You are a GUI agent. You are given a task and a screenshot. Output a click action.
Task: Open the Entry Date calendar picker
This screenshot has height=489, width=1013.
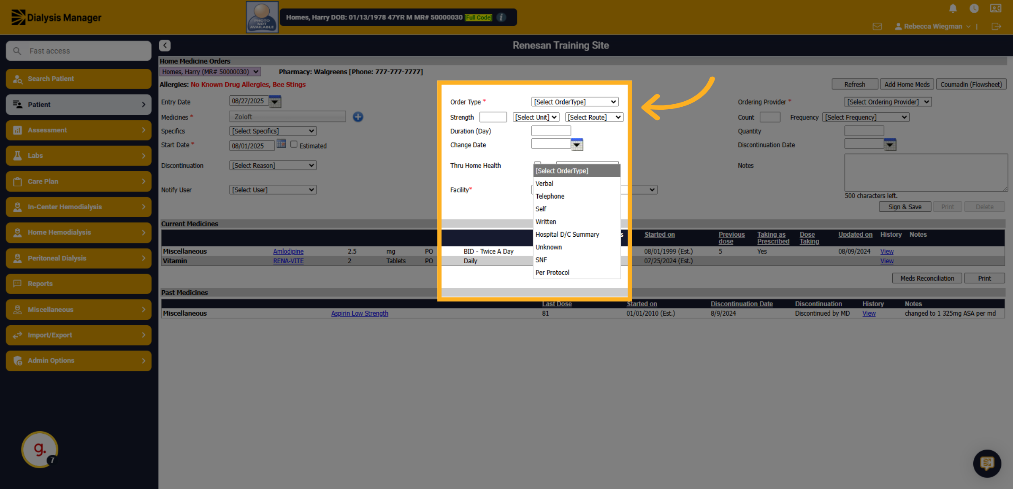pyautogui.click(x=275, y=101)
